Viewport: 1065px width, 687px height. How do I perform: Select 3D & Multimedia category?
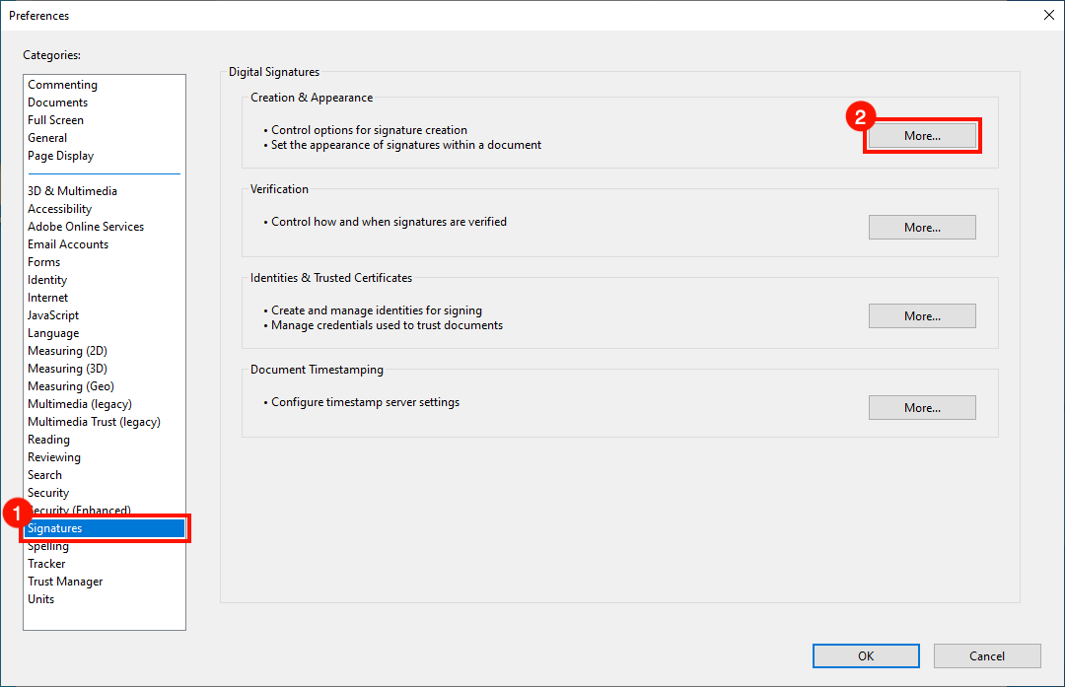coord(72,191)
